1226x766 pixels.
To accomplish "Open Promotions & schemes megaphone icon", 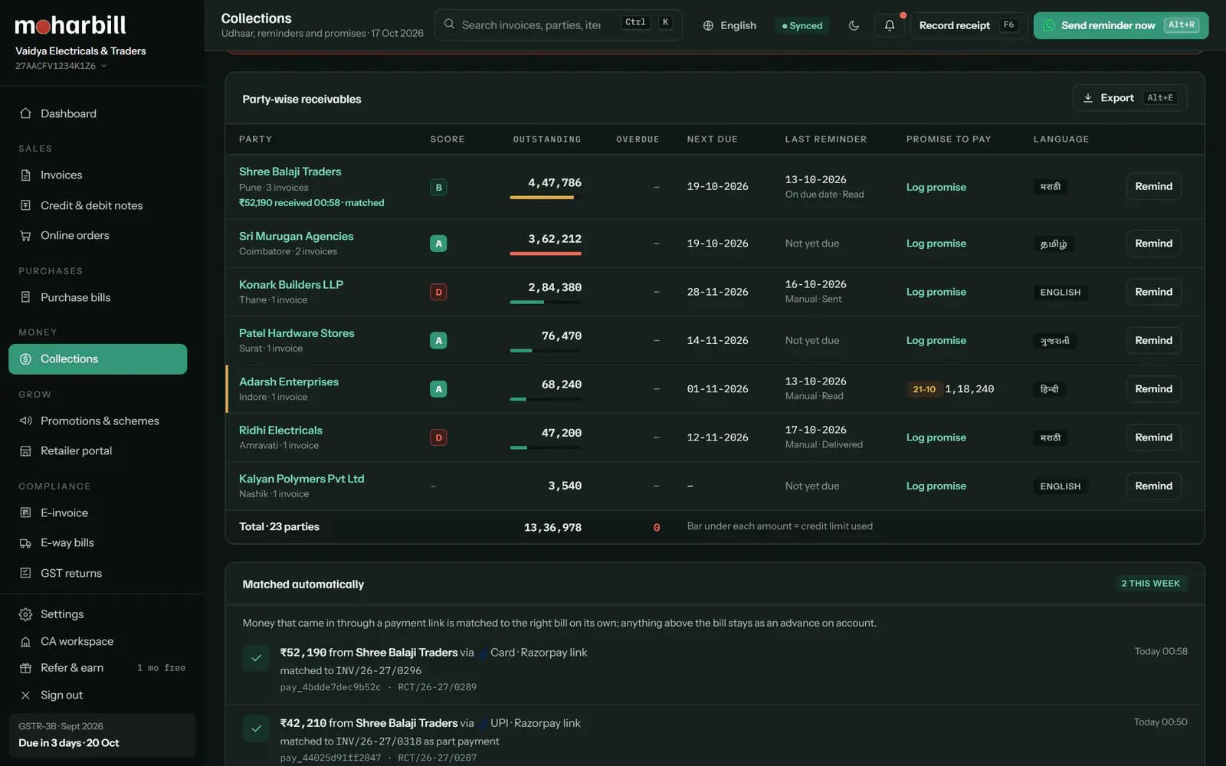I will click(x=25, y=421).
